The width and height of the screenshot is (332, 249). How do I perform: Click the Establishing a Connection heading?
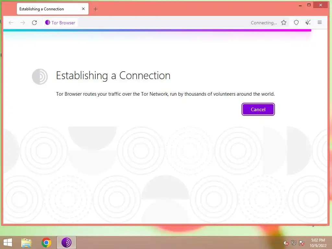pyautogui.click(x=113, y=76)
